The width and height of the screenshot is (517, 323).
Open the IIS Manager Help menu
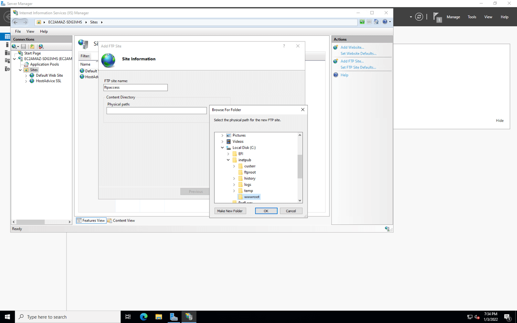coord(44,31)
